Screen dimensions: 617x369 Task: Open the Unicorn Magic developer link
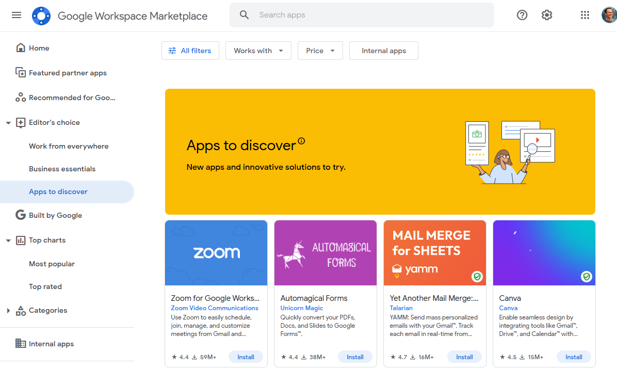301,308
